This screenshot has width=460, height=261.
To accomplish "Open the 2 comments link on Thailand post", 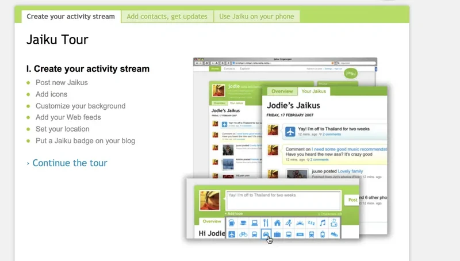I will coord(333,133).
